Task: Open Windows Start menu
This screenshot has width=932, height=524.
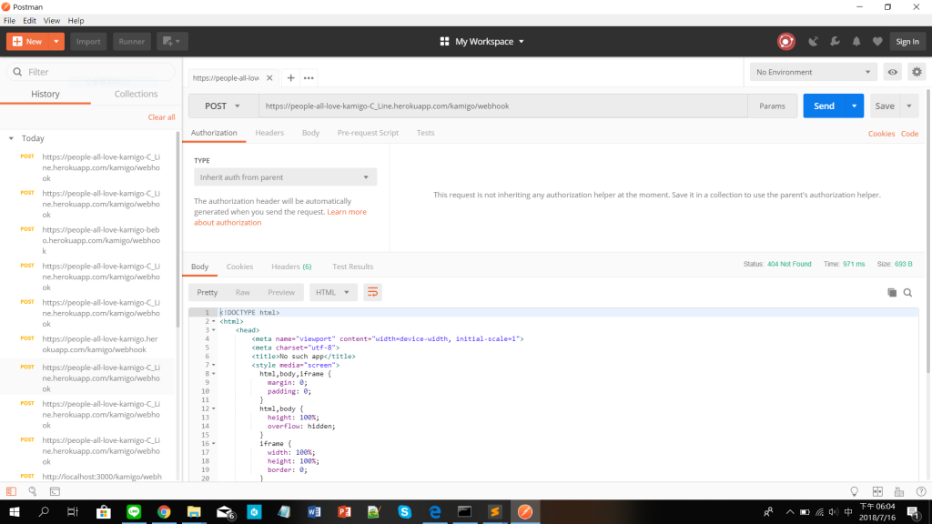Action: click(x=15, y=511)
